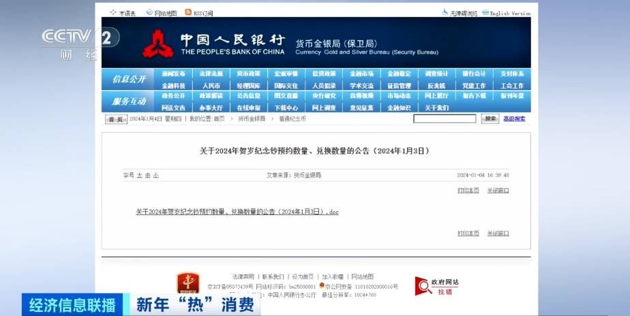Image resolution: width=630 pixels, height=316 pixels.
Task: Open the 关于我们 menu item
Action: click(437, 108)
